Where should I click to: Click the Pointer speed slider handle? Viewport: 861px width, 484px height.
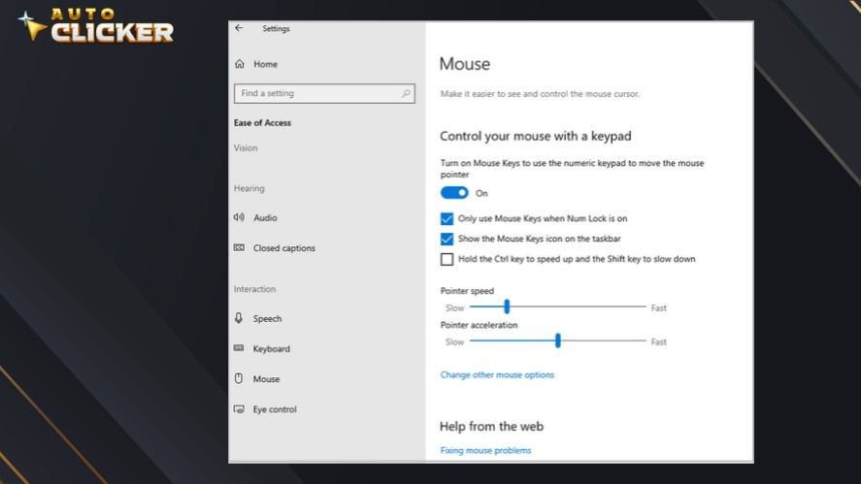[507, 307]
